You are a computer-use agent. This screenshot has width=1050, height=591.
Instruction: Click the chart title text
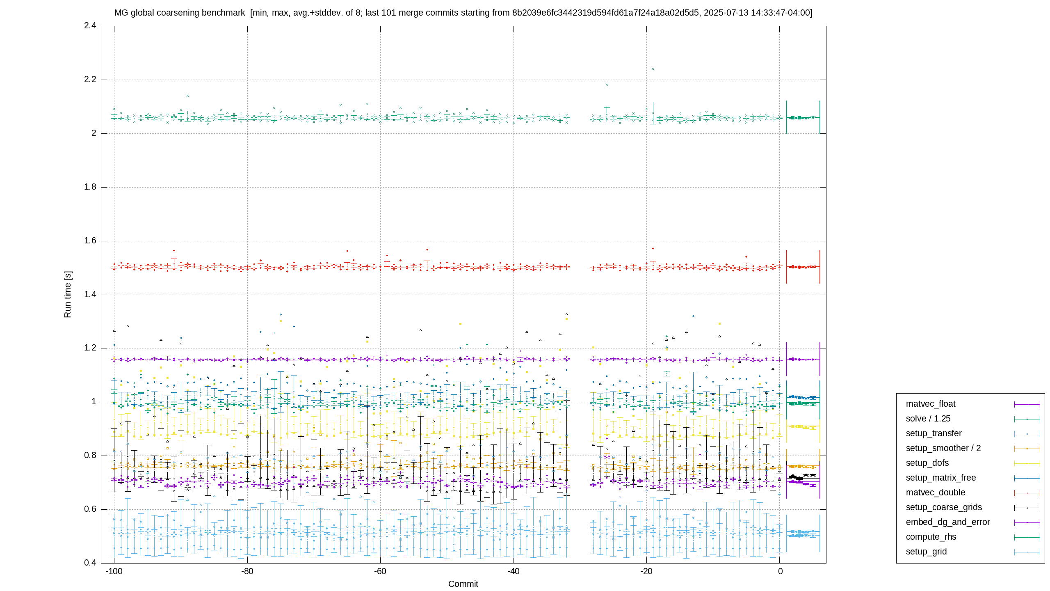pyautogui.click(x=463, y=13)
